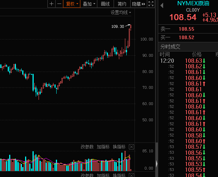Screen dimensions: 218x177
Task: Click the 109.30 high price marker
Action: [x=117, y=26]
